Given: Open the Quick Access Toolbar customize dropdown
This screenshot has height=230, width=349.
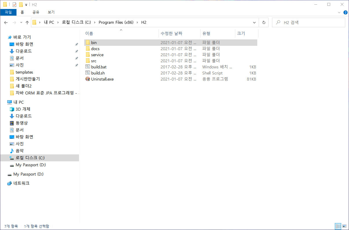Looking at the screenshot, I should pyautogui.click(x=26, y=5).
